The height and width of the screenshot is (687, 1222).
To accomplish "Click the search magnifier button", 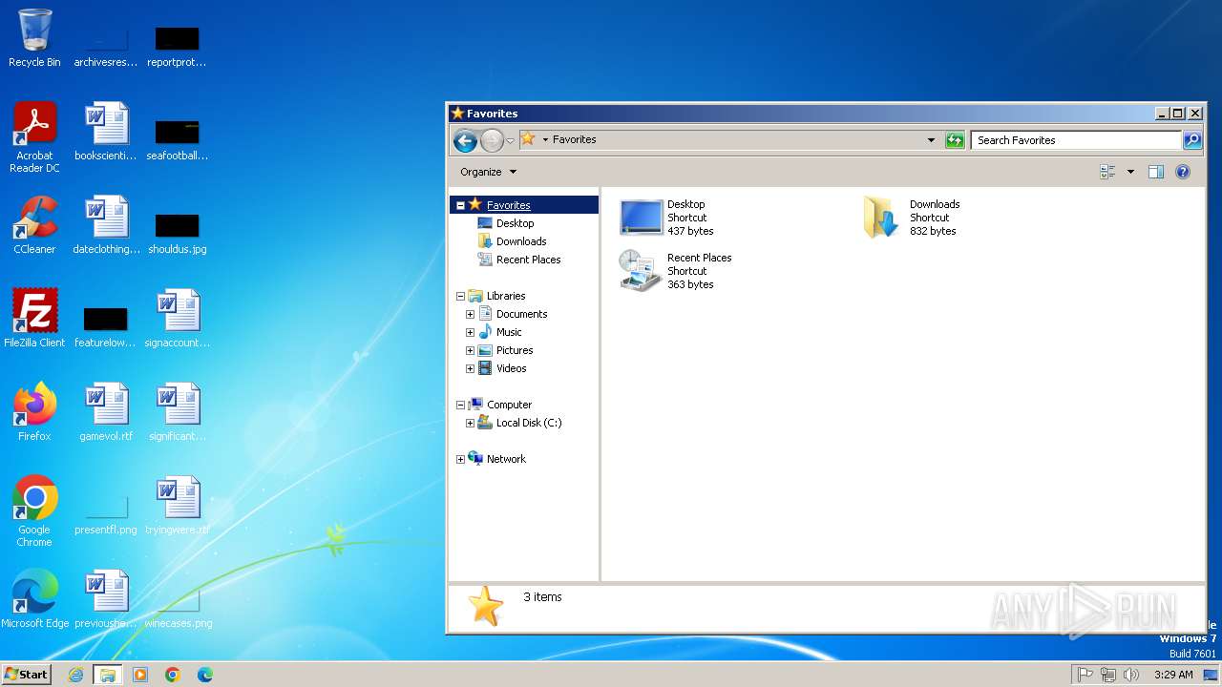I will 1192,140.
